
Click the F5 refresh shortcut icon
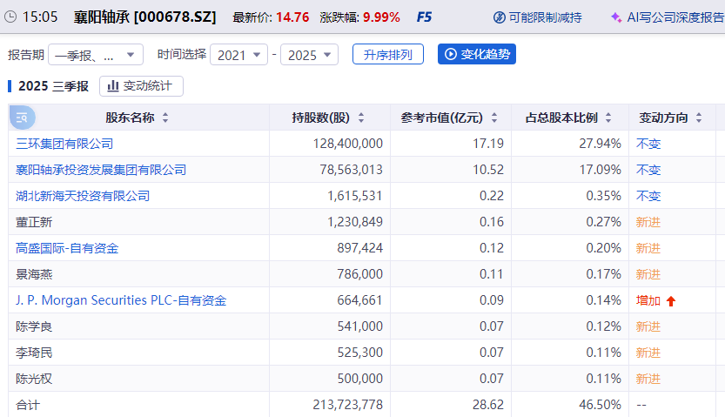click(x=424, y=17)
